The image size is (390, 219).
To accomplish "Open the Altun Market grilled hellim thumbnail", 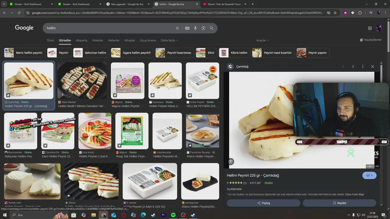I will (x=82, y=81).
